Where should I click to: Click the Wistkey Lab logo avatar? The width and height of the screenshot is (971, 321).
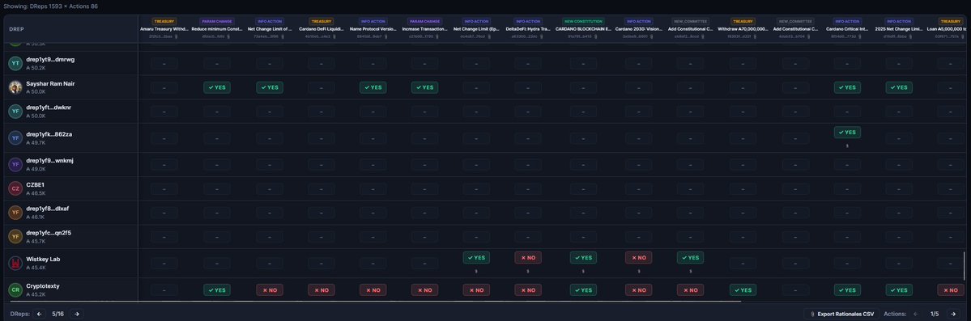[15, 263]
